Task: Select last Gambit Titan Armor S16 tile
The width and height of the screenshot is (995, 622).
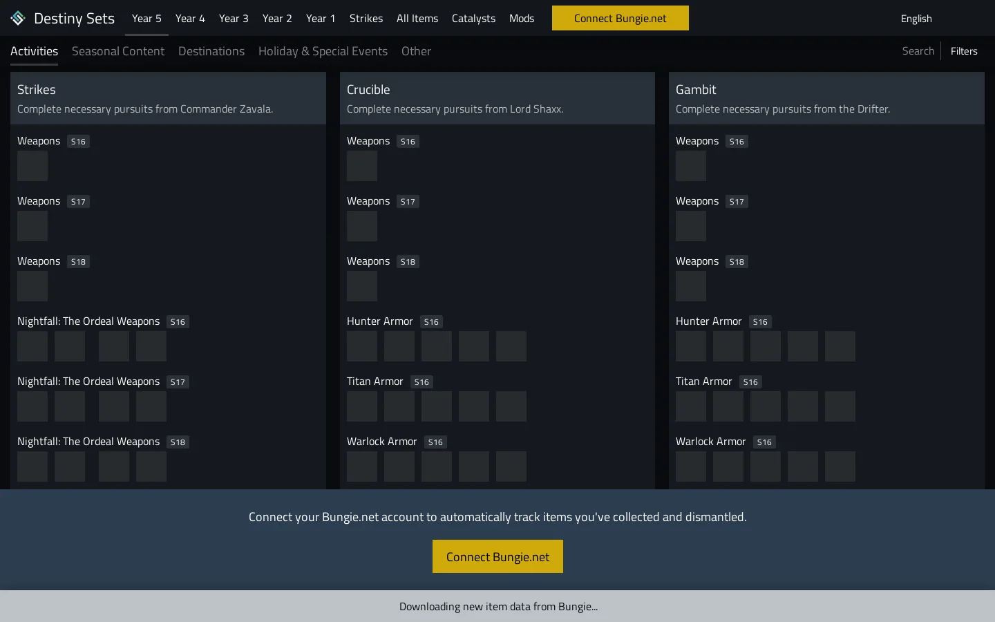Action: click(x=840, y=406)
